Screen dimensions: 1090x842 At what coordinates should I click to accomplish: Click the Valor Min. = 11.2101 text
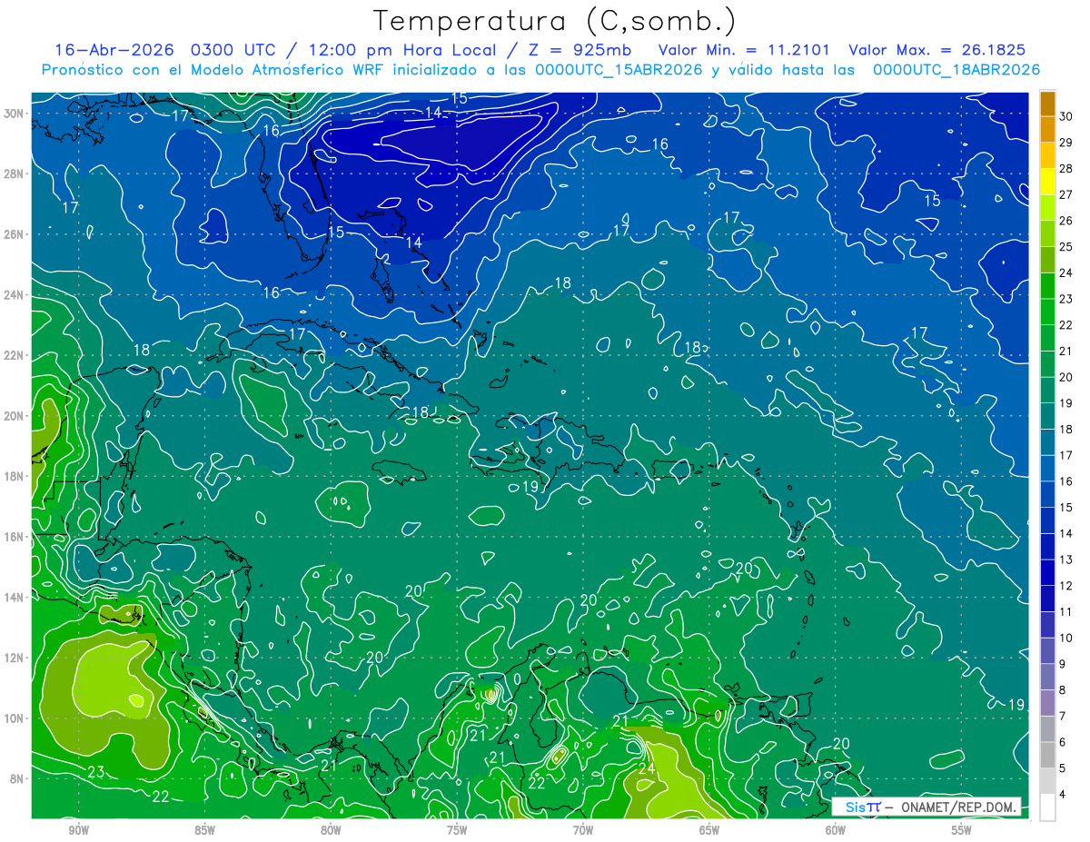pyautogui.click(x=747, y=50)
